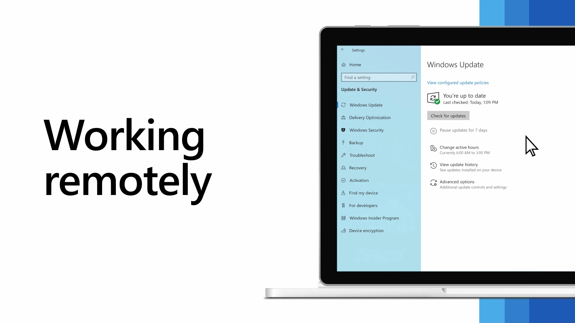This screenshot has height=323, width=575.
Task: Click Windows Update navigation item
Action: tap(366, 104)
